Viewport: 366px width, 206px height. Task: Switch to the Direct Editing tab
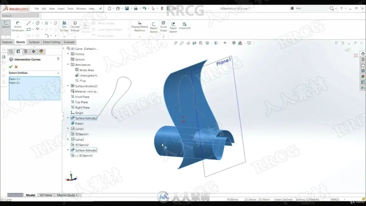pyautogui.click(x=52, y=42)
